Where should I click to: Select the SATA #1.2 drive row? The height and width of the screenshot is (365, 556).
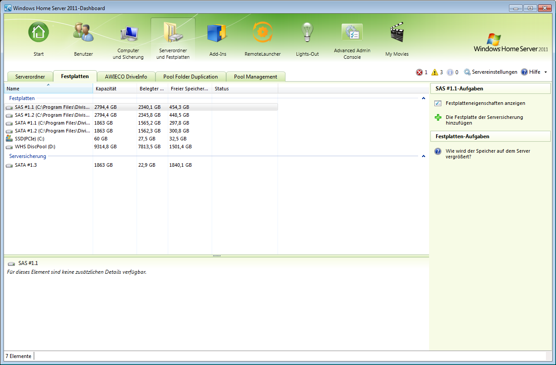141,131
